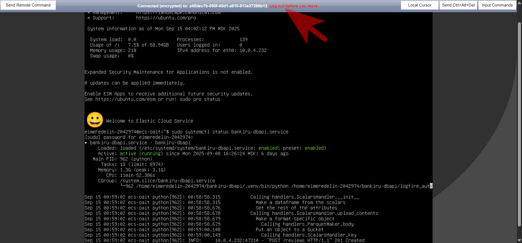
Task: Click the sudo systemctl status command line
Action: [x=230, y=132]
